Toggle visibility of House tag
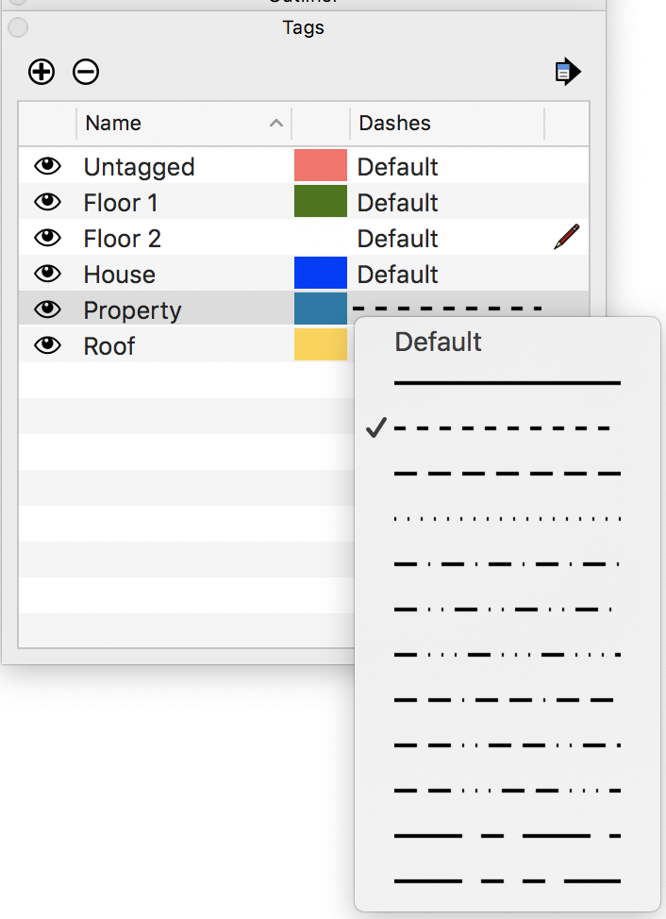 tap(47, 274)
